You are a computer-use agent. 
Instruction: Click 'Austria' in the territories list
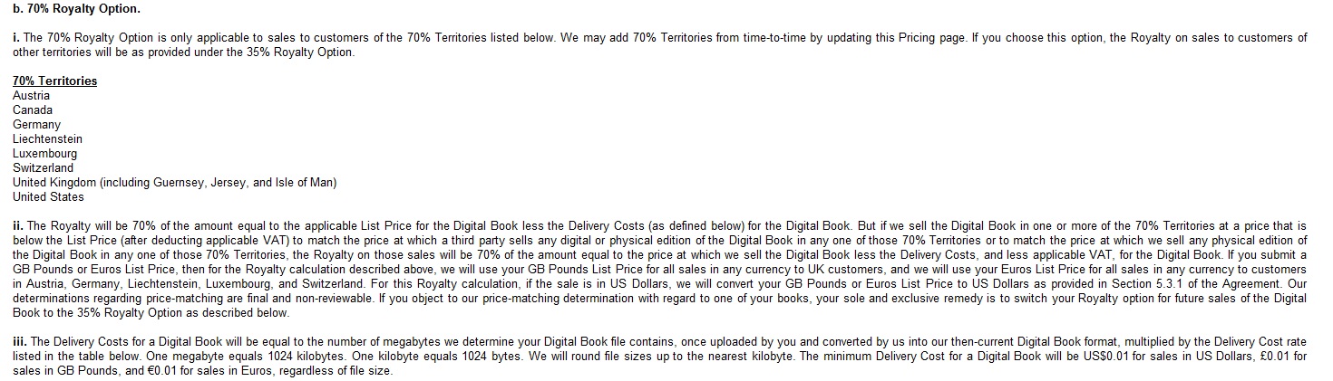click(x=32, y=96)
